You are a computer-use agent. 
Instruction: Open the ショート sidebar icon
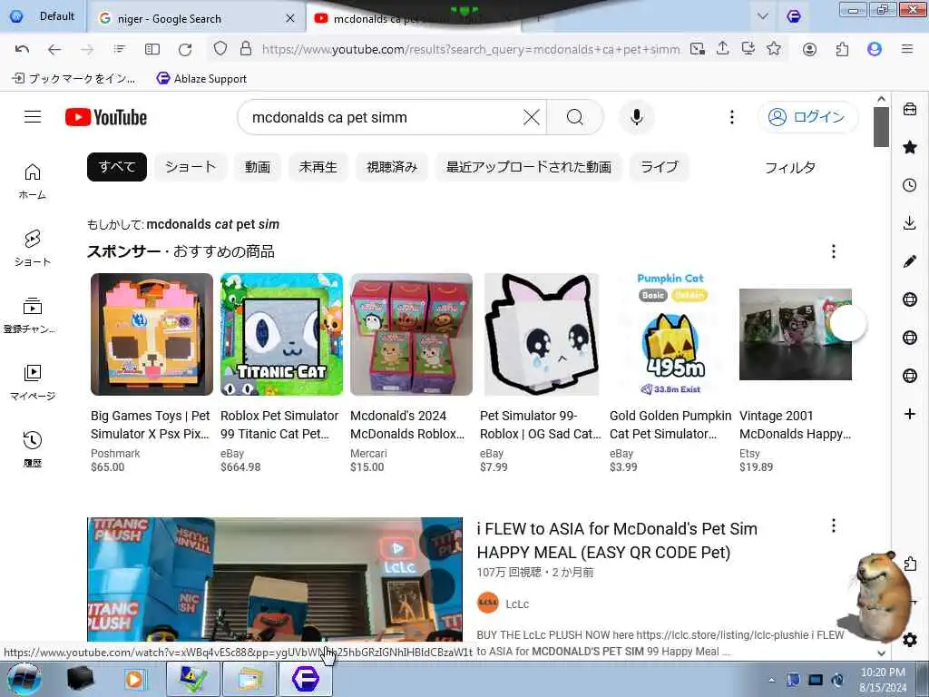[x=33, y=249]
